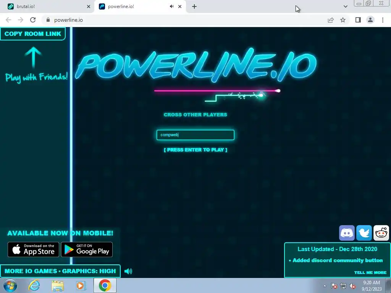Reload the powerline.io page

[33, 20]
